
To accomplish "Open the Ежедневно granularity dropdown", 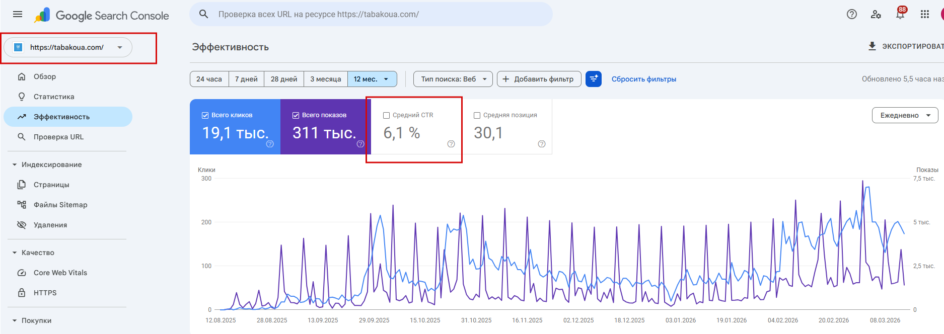I will [905, 115].
